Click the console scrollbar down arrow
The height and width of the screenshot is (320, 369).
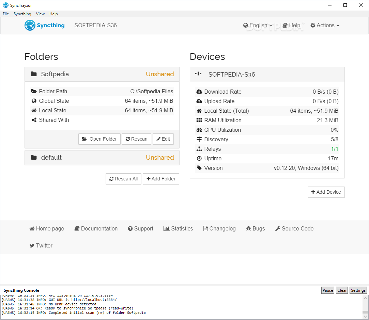pyautogui.click(x=365, y=317)
